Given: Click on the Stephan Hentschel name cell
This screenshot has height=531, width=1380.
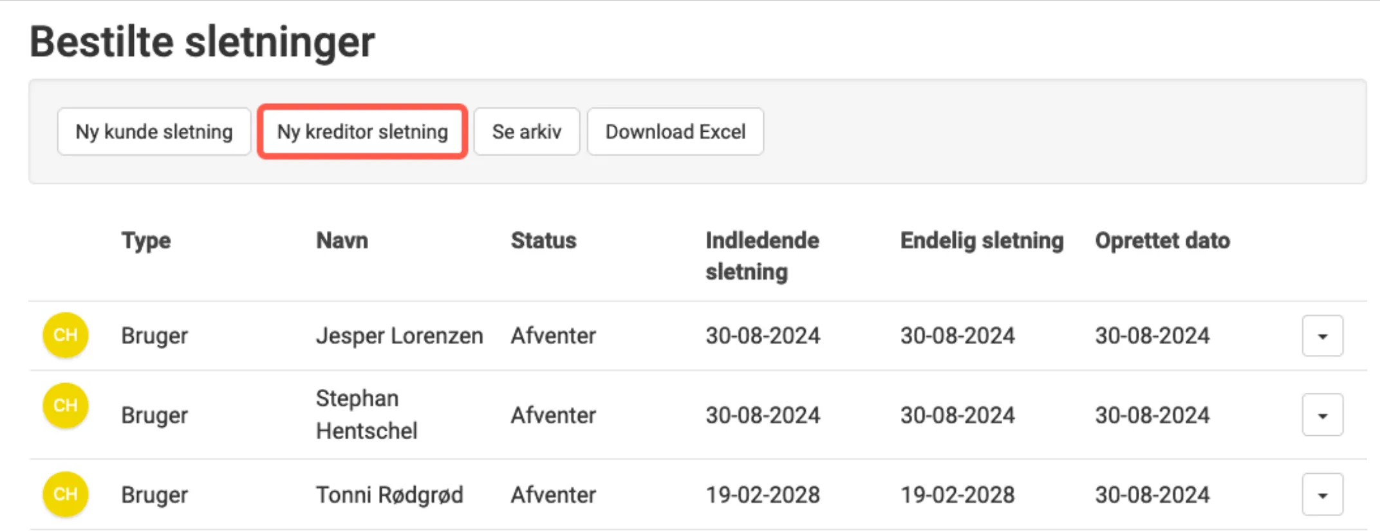Looking at the screenshot, I should 366,415.
